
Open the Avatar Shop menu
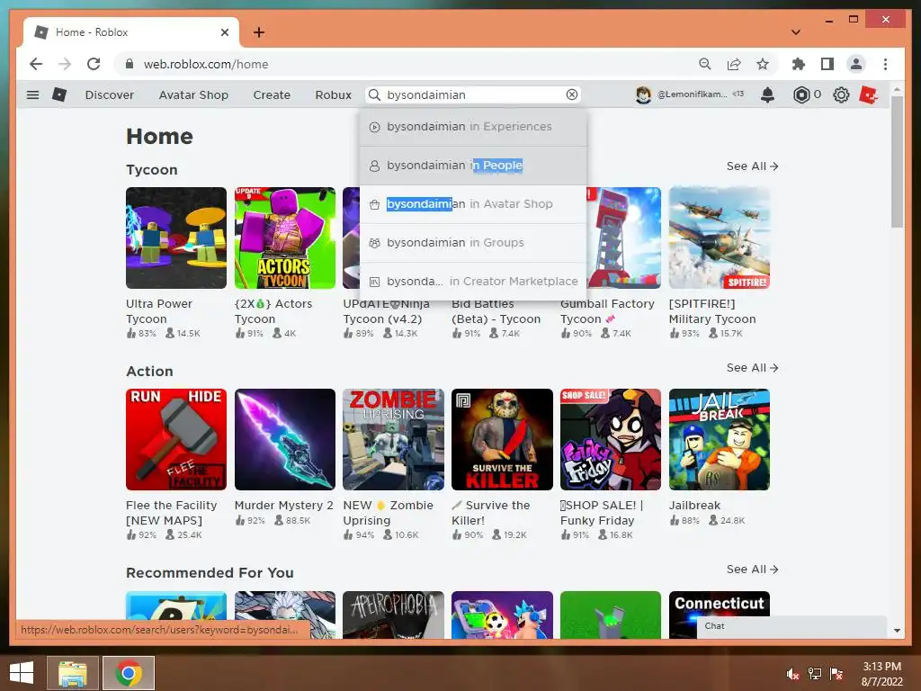(193, 94)
